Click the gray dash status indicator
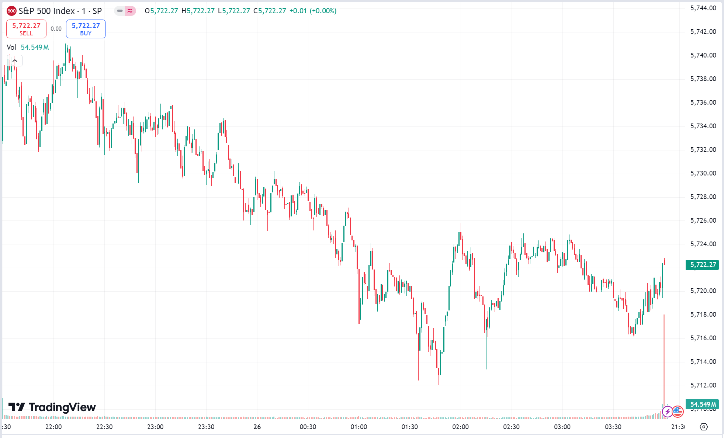This screenshot has height=438, width=724. coord(119,11)
